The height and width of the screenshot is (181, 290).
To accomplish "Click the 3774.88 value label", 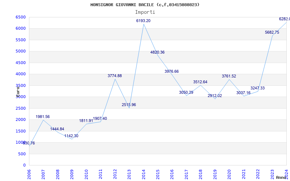I will click(115, 76).
